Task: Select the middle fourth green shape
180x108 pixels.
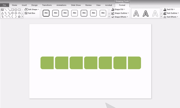Action: click(91, 63)
